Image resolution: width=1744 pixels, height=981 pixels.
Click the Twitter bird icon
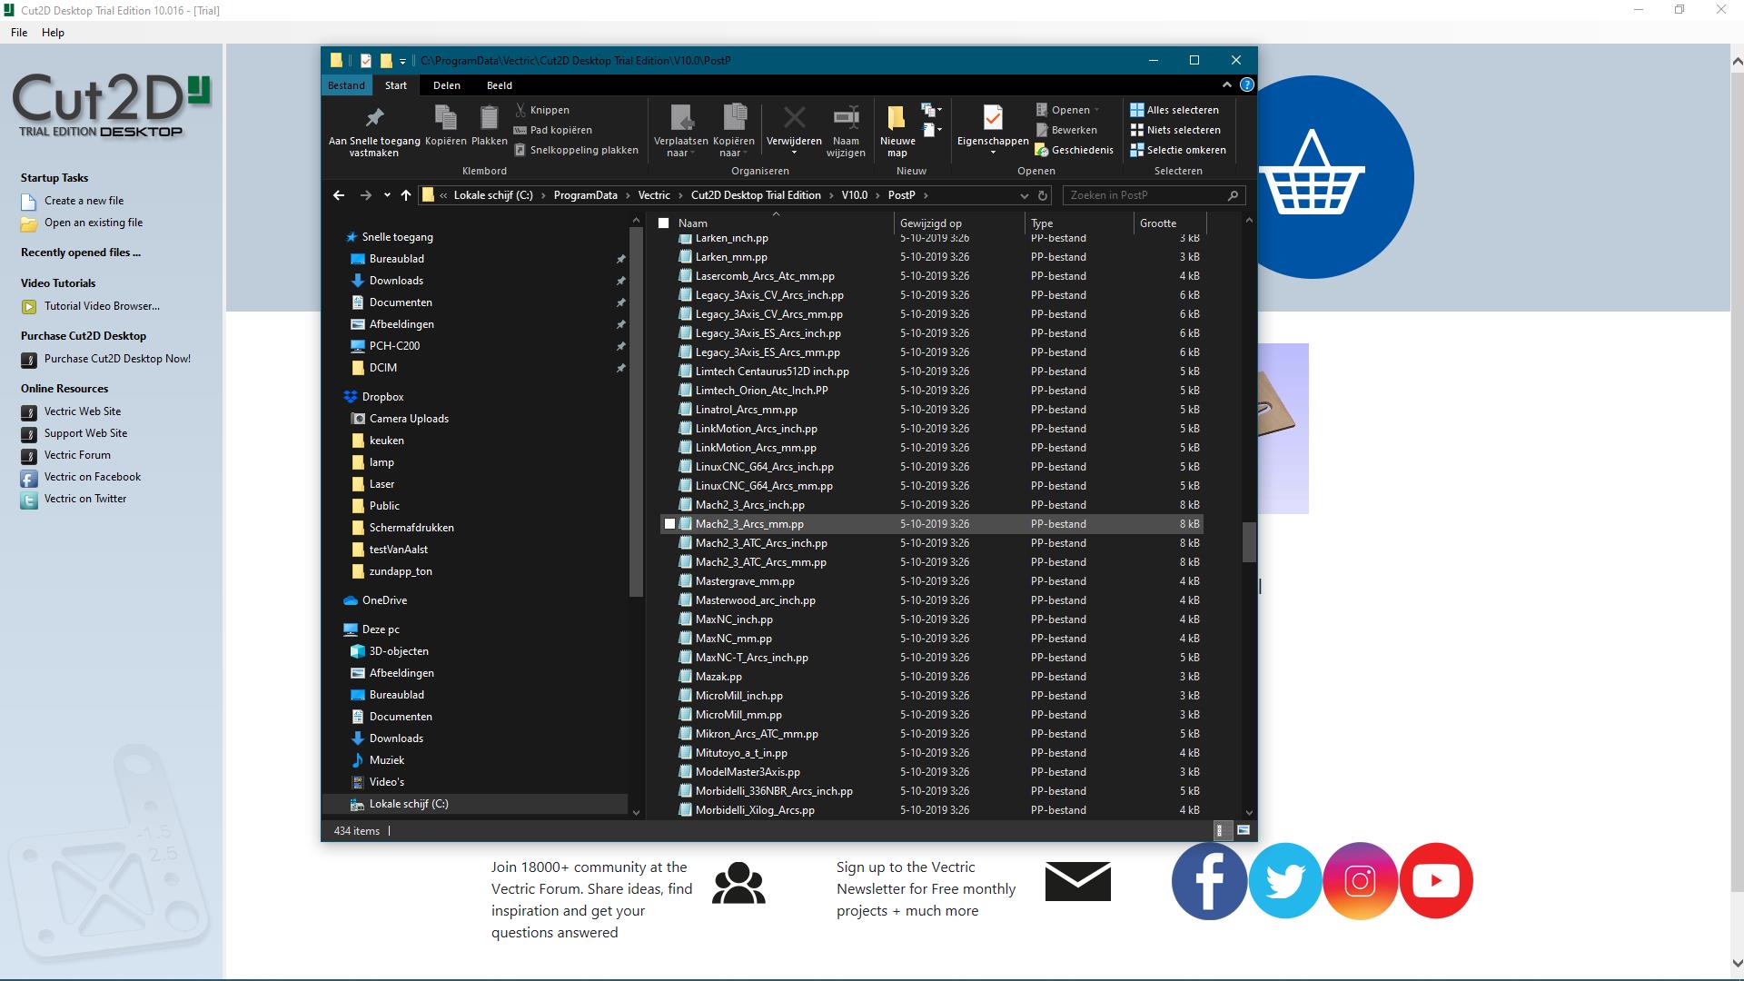click(1284, 881)
